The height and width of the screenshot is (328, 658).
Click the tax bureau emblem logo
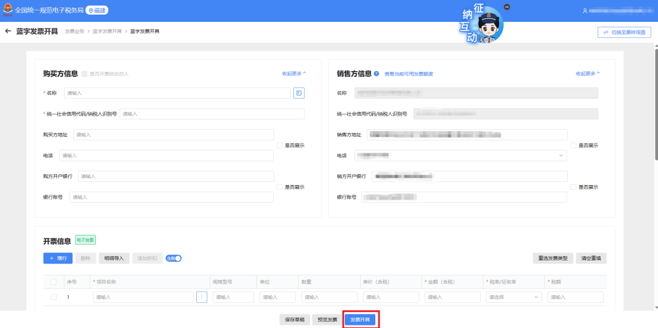point(7,10)
